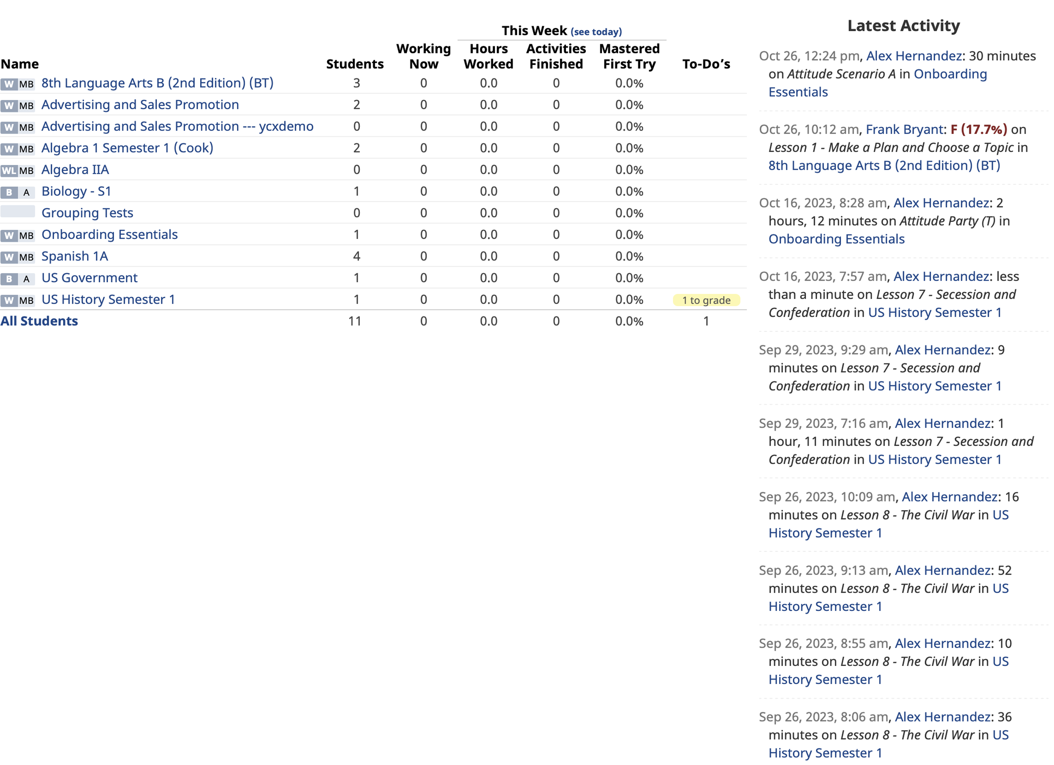Click the Name column header

tap(19, 64)
